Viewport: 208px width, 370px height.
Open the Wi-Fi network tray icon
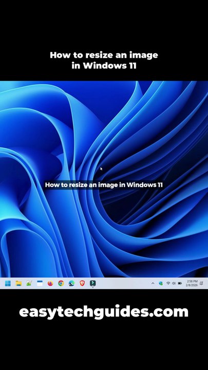pyautogui.click(x=168, y=283)
